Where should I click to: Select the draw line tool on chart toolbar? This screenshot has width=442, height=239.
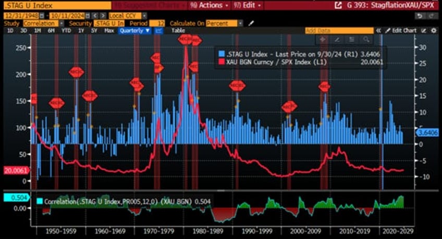point(337,39)
